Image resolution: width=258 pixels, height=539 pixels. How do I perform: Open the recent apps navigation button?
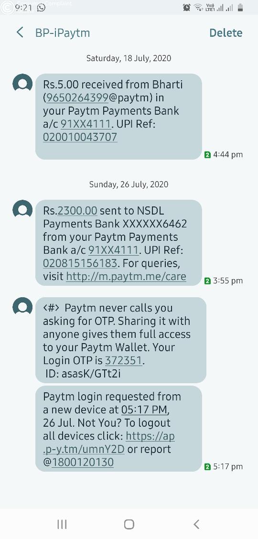62,524
